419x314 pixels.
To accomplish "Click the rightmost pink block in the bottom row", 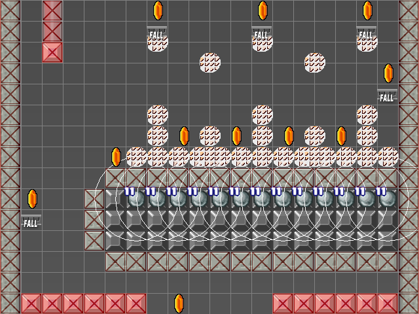I will [388, 304].
